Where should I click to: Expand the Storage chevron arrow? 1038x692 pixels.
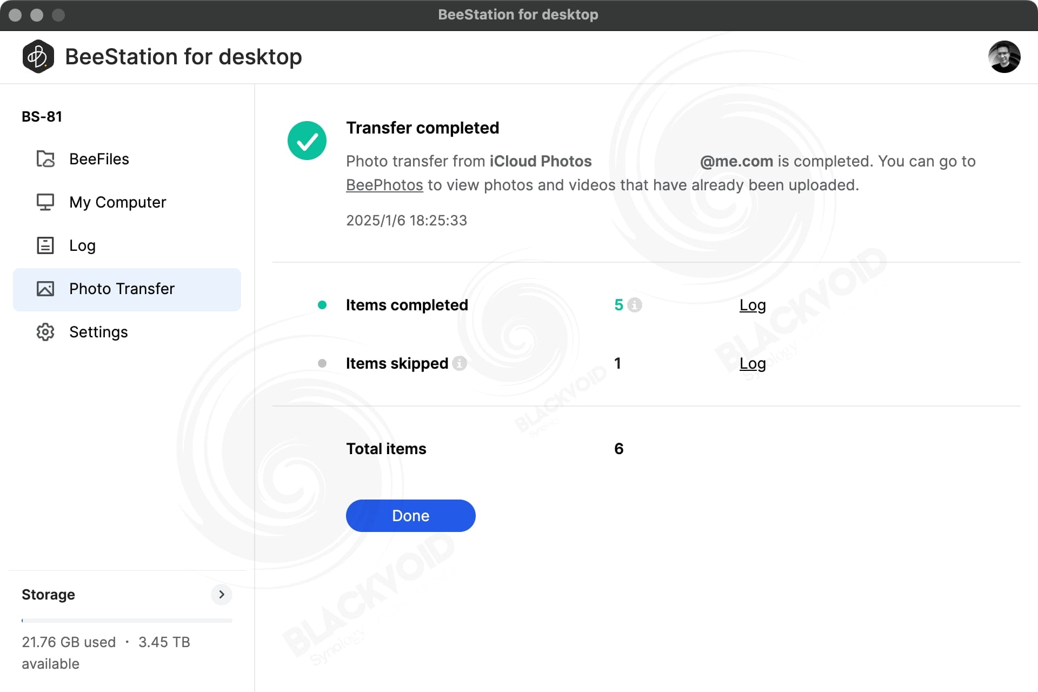(x=222, y=595)
